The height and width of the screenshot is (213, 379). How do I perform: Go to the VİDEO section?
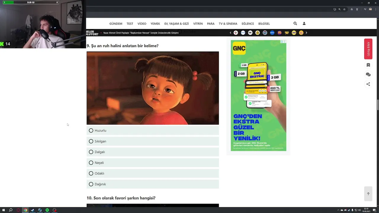tap(142, 24)
